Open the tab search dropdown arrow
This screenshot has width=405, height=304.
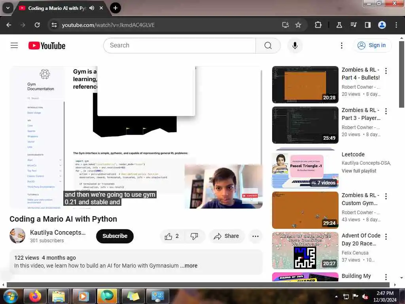tap(8, 8)
